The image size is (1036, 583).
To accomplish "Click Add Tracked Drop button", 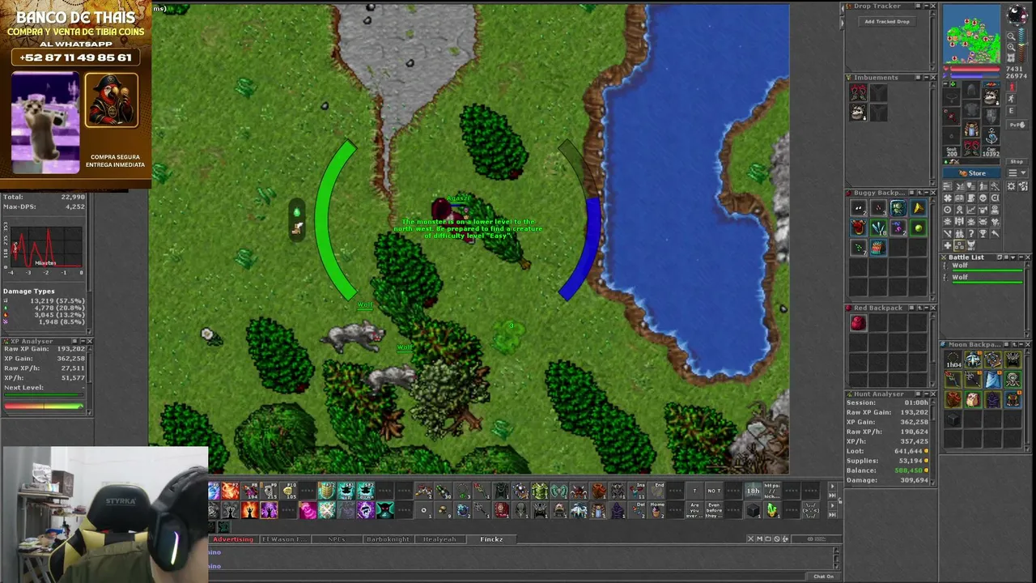I will pyautogui.click(x=887, y=22).
